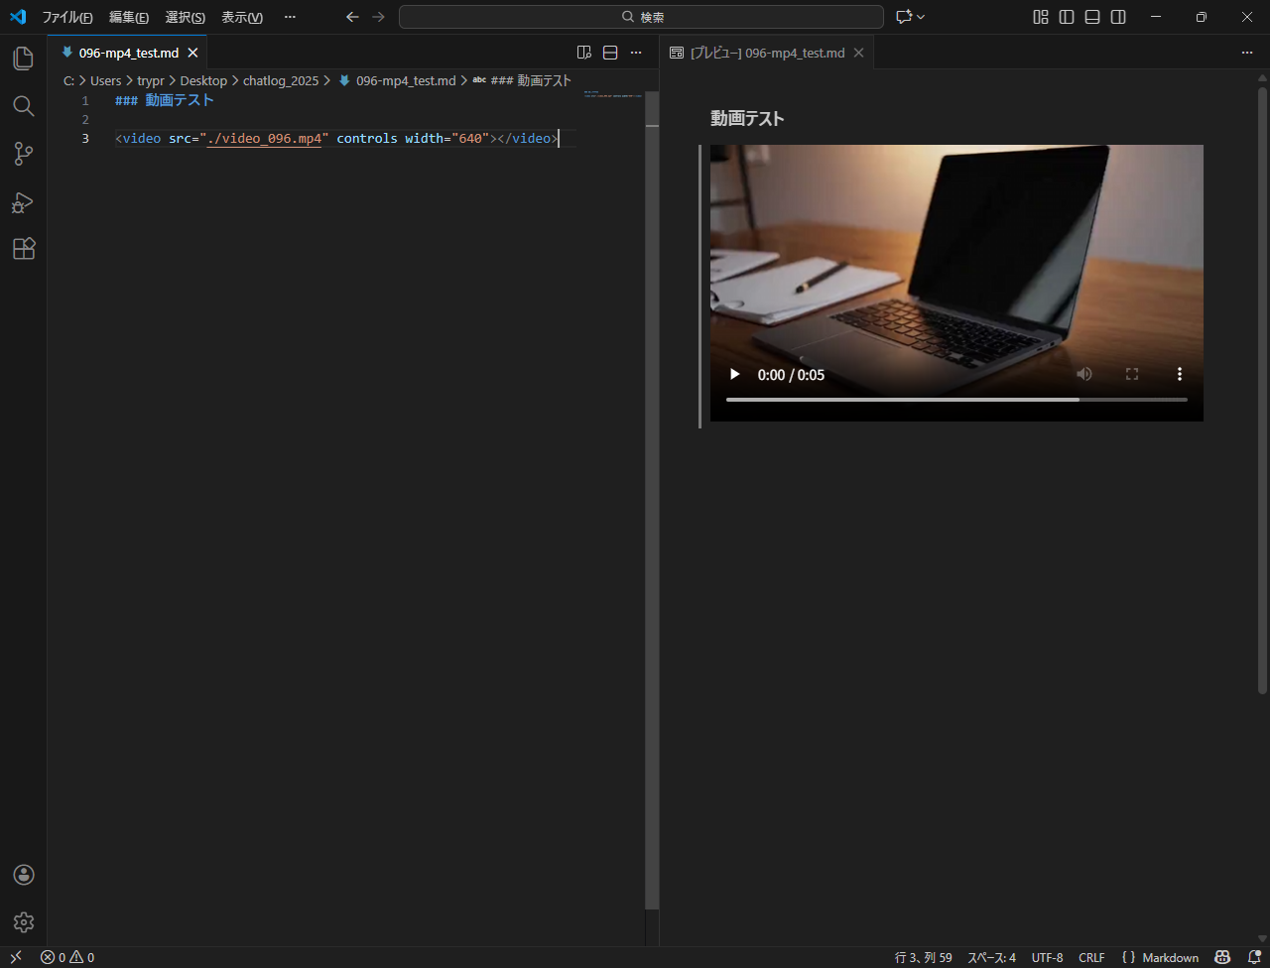Toggle the bottom panel visibility

[x=1092, y=17]
